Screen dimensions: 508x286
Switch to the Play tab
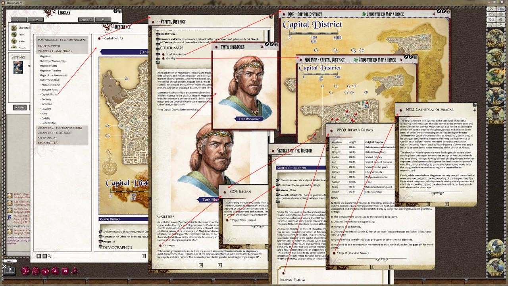pyautogui.click(x=36, y=19)
